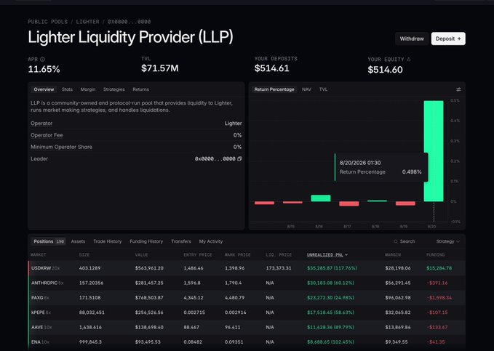Click the 0x0000...0000 leader address
Screen dimensions: 494x351
click(215, 159)
